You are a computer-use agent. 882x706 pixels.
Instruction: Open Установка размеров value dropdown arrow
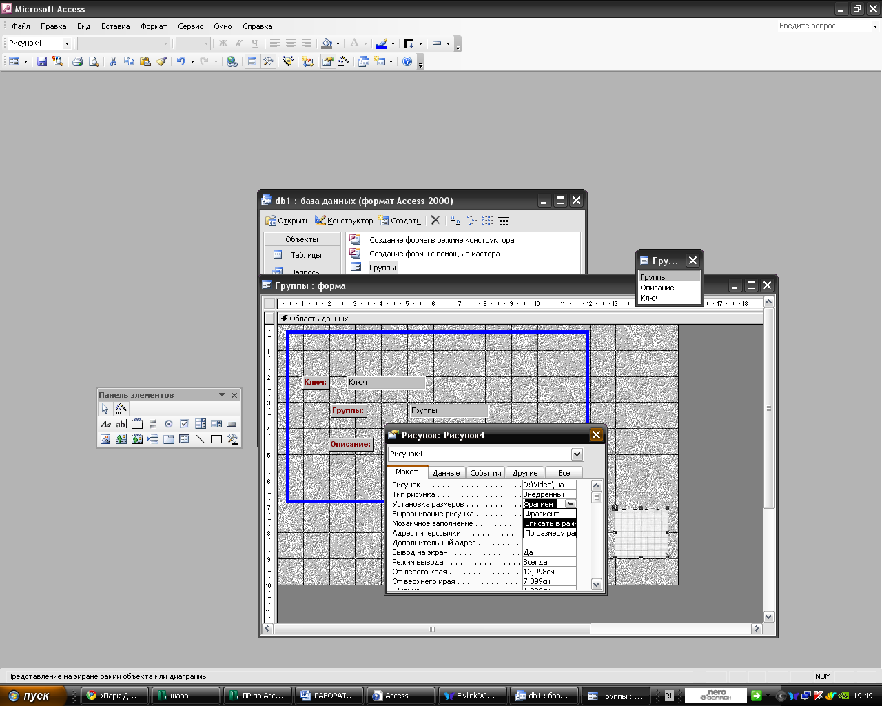click(x=571, y=504)
